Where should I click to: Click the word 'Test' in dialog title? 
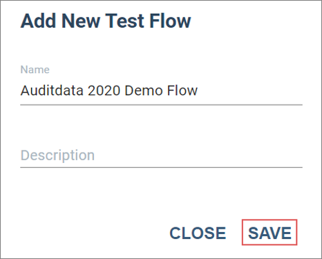(x=124, y=21)
